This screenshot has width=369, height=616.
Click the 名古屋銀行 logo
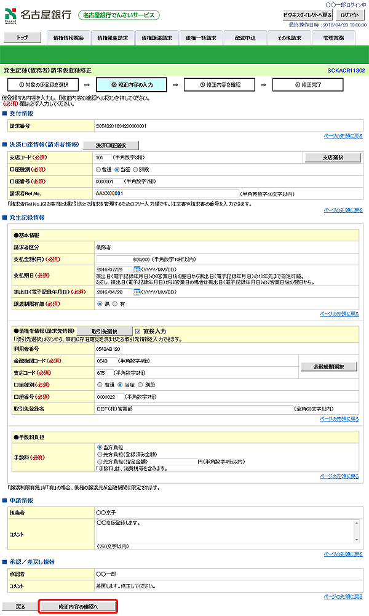tap(38, 15)
